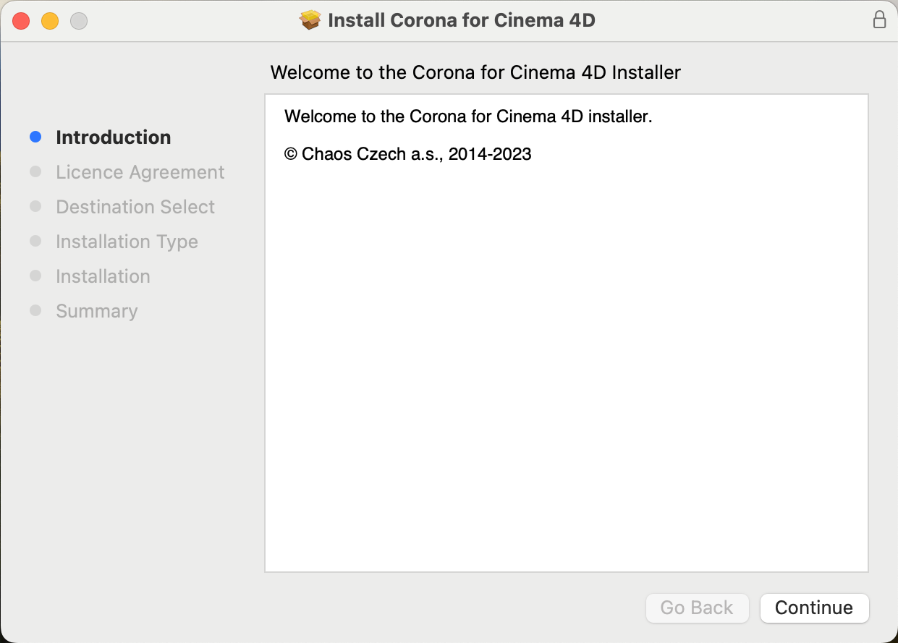Select Summary in the sidebar
Screen dimensions: 898x643
coord(96,310)
